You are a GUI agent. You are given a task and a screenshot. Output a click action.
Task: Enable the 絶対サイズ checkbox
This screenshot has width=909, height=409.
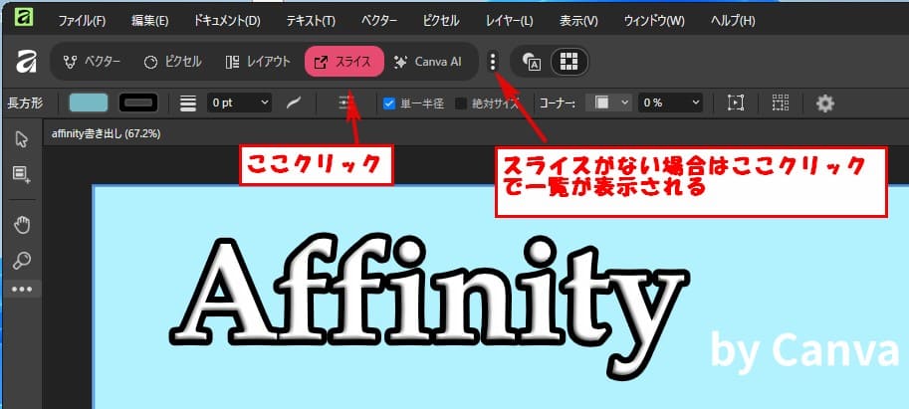[461, 102]
